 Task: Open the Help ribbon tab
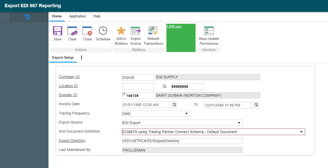97,16
